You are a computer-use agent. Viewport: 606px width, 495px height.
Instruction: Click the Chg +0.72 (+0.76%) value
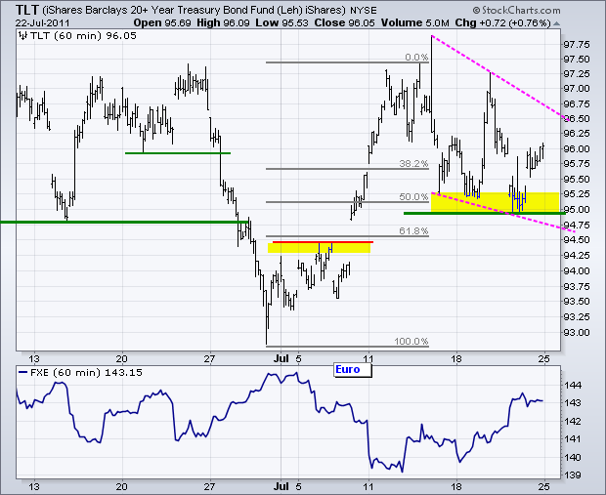click(x=502, y=22)
